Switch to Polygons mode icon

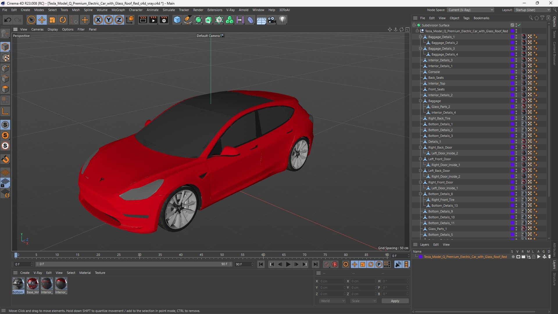(x=5, y=89)
